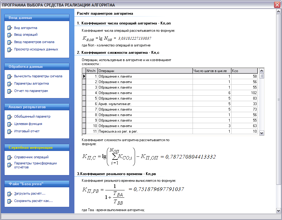Click the icon next to 'Ввод параметров сигнала'
This screenshot has width=282, height=220.
tap(9, 42)
